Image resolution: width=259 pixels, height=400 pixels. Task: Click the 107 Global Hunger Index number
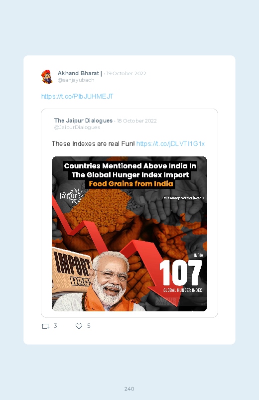181,273
